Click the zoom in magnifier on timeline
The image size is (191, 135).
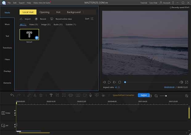click(x=187, y=96)
